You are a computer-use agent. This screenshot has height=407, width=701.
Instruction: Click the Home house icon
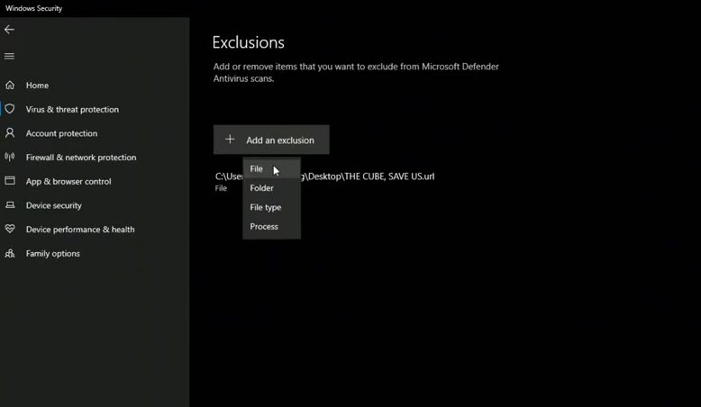click(10, 86)
